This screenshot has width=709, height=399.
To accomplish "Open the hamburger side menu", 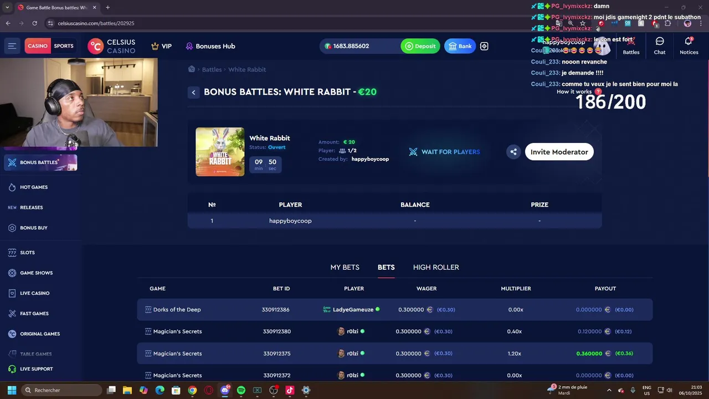I will pos(12,46).
